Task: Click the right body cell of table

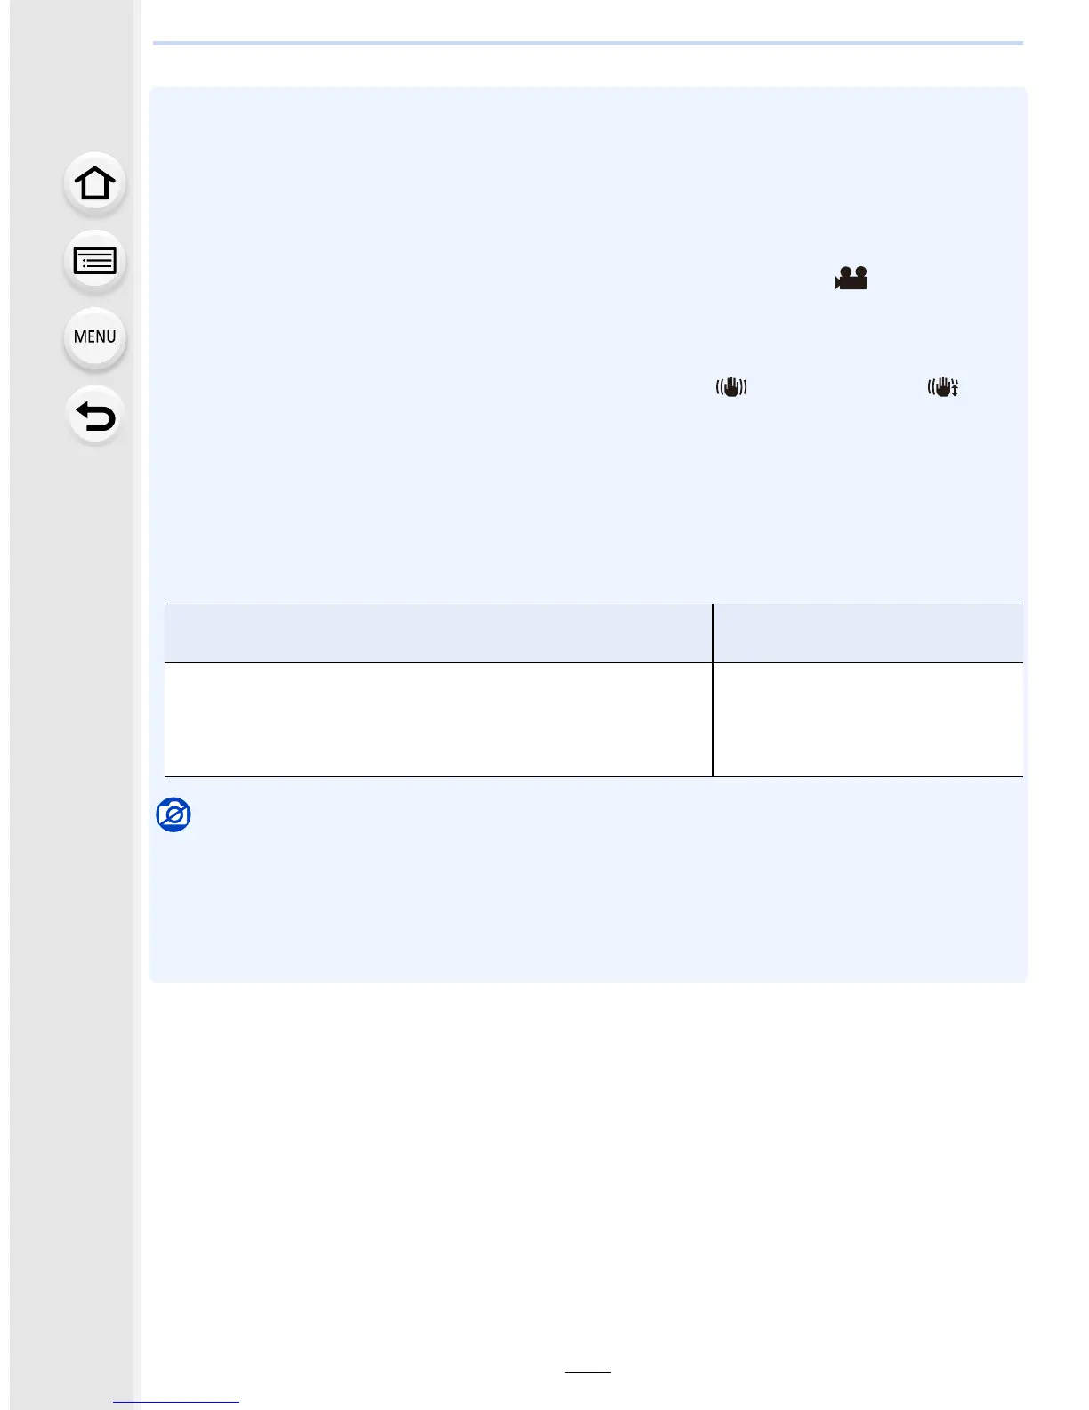Action: pos(868,719)
